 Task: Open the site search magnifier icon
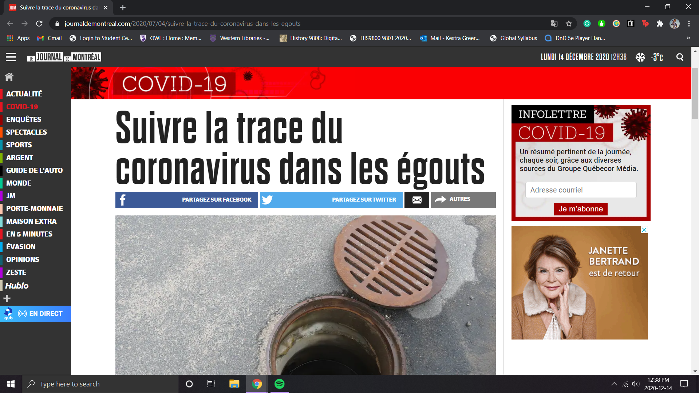coord(680,57)
